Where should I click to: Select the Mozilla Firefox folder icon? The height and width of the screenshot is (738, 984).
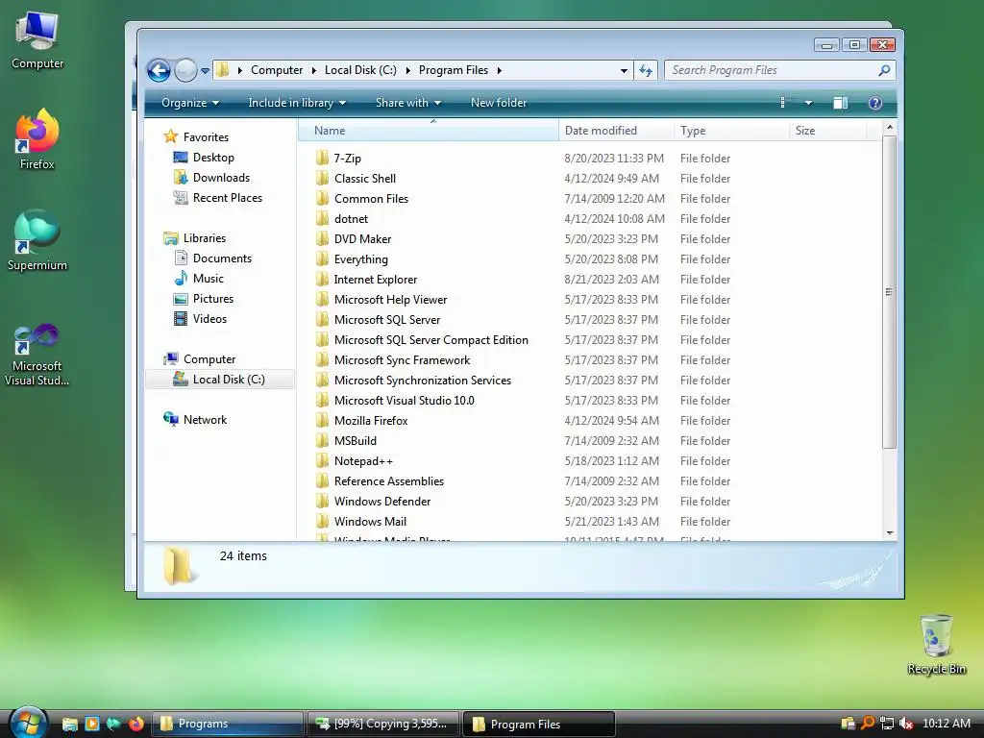tap(322, 421)
